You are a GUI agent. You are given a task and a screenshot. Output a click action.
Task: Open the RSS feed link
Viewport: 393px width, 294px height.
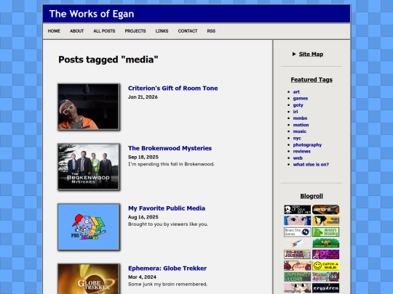click(211, 31)
